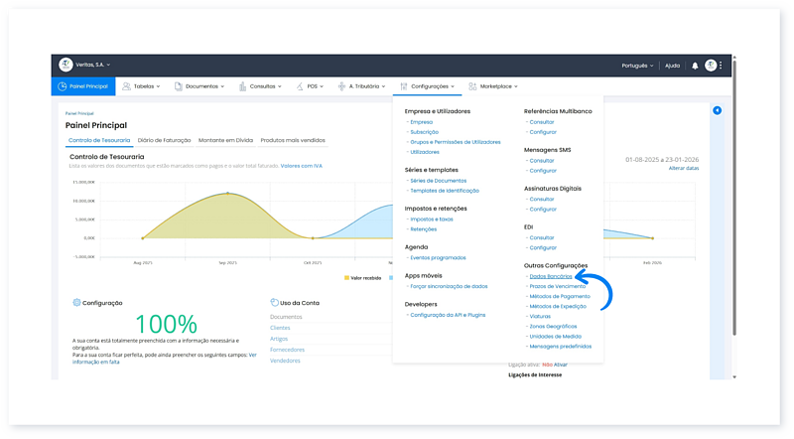This screenshot has height=439, width=794.
Task: Select the Produtos mais vendidos tab
Action: [x=293, y=140]
